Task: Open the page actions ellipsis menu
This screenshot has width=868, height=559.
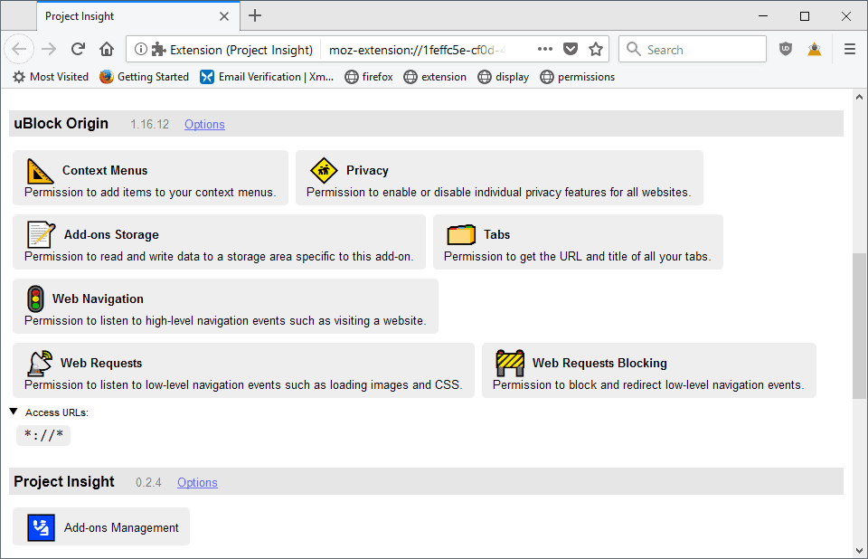Action: 544,50
